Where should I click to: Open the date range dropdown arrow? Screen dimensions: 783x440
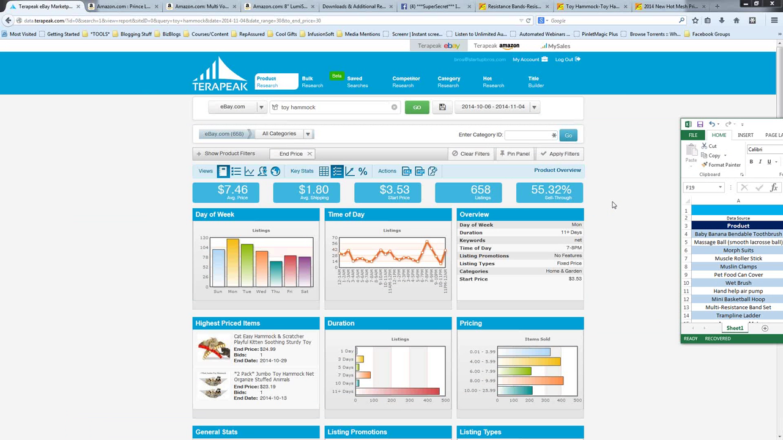(534, 107)
